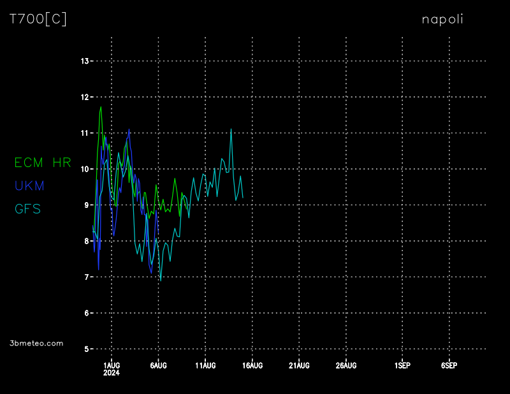Select the 12 value on the temperature axis
Image resolution: width=510 pixels, height=394 pixels.
84,97
